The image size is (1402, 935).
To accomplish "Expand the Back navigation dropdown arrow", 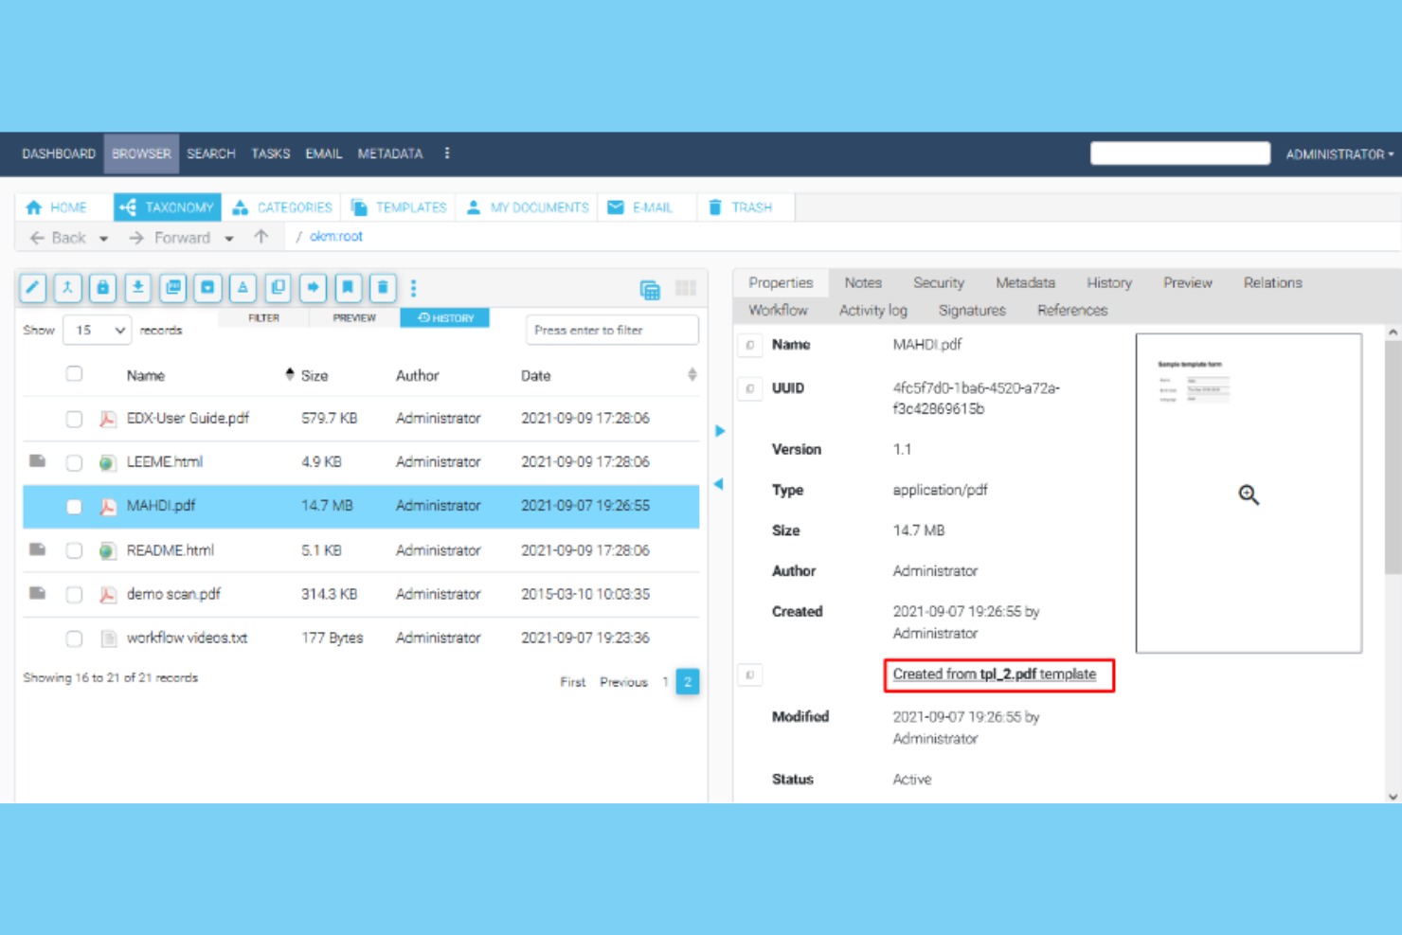I will (x=104, y=238).
